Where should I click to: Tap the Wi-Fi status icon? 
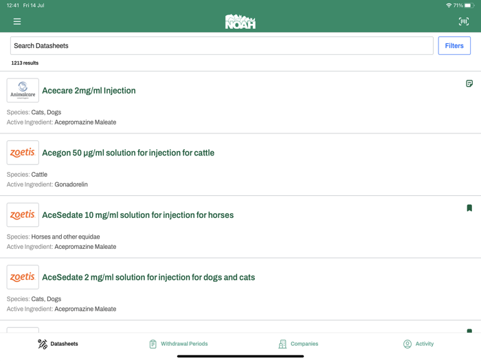point(449,6)
